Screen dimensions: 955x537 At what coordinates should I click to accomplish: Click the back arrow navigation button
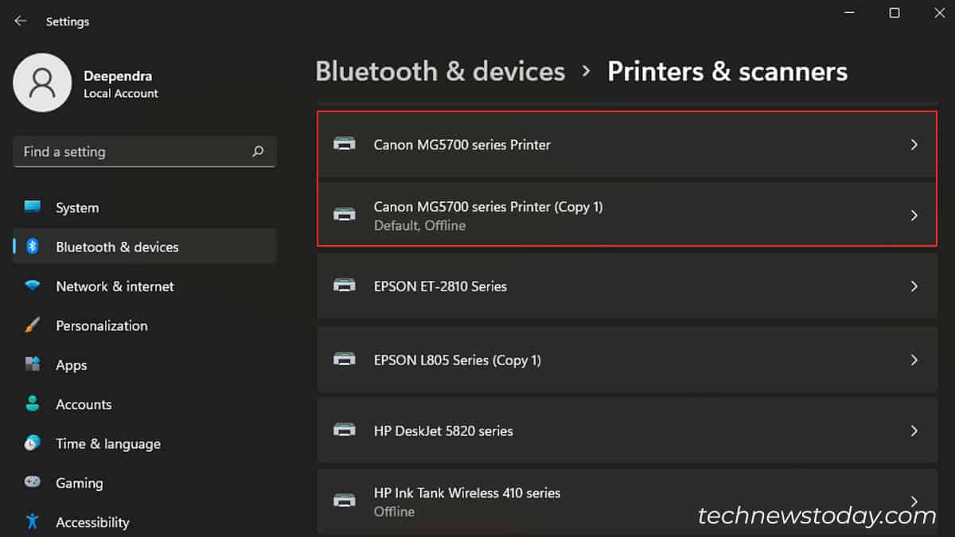20,21
